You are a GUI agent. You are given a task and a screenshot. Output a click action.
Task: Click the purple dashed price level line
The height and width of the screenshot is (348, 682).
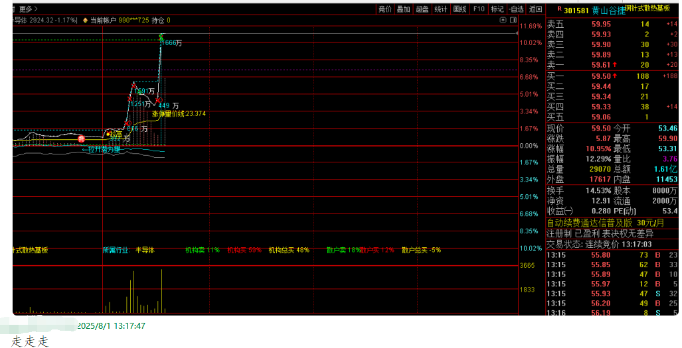pos(266,70)
